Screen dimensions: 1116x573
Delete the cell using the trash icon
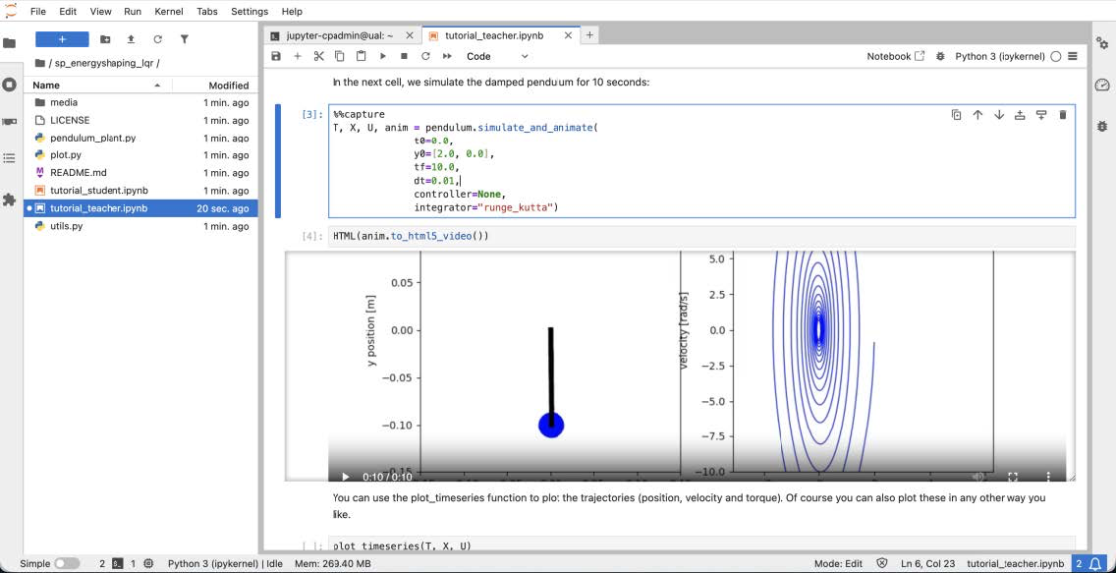pos(1062,114)
